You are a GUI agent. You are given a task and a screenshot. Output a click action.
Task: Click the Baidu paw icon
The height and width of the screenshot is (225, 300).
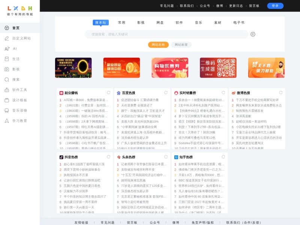coord(118,93)
